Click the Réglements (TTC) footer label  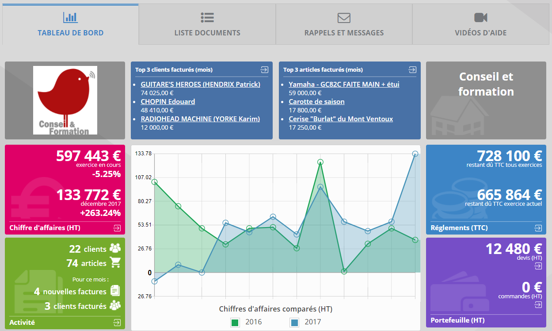[x=459, y=228]
